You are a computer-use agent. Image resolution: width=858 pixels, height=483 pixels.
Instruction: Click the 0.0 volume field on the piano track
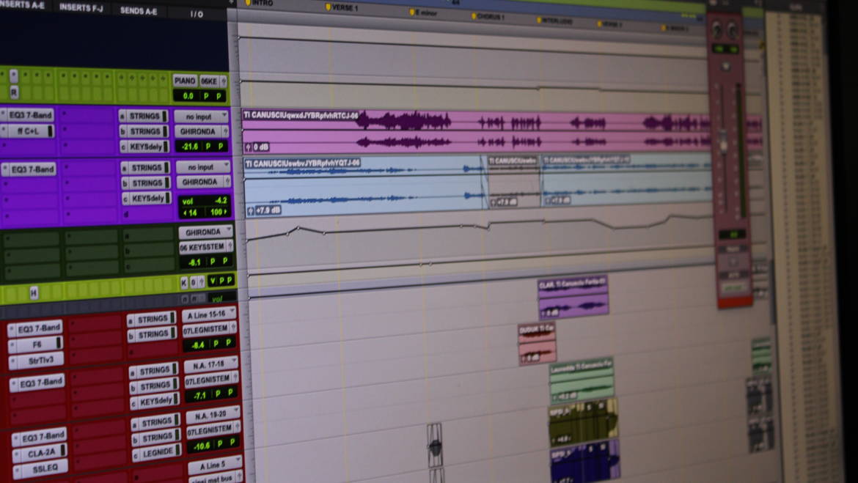[188, 96]
